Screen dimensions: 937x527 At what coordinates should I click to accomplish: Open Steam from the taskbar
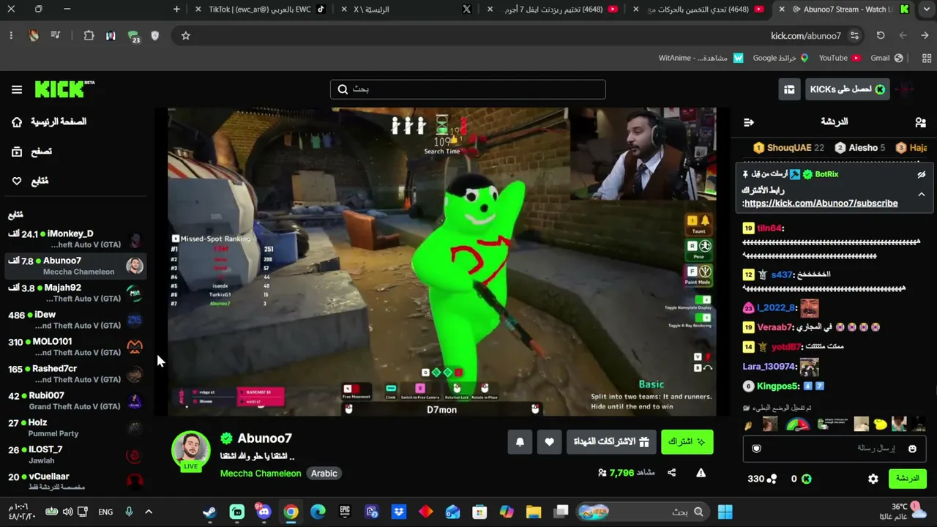click(x=210, y=512)
